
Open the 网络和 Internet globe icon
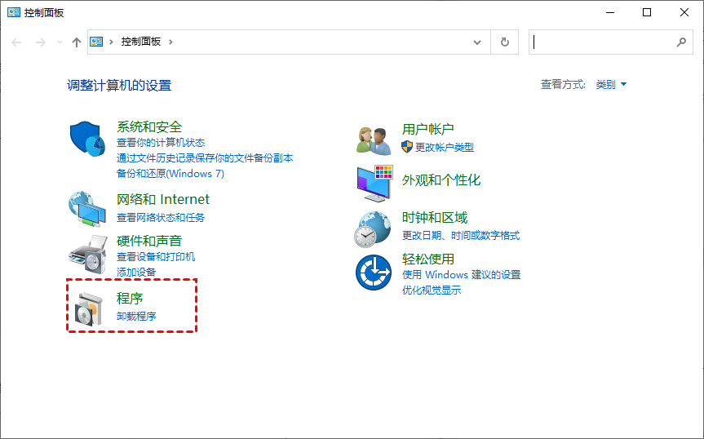tap(87, 209)
